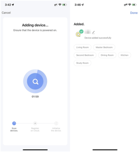Tap Done to finish setup
The image size is (140, 152).
[x=134, y=13]
